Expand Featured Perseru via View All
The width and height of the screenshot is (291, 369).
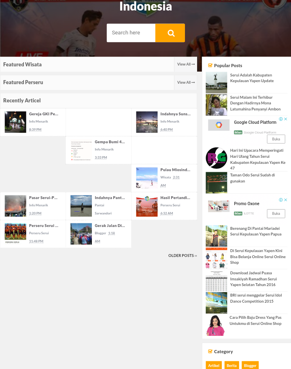(186, 83)
